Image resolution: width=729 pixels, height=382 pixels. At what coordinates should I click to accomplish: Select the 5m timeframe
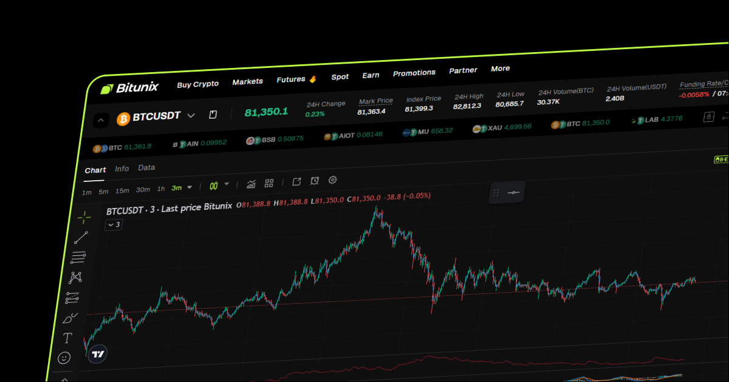[x=103, y=192]
